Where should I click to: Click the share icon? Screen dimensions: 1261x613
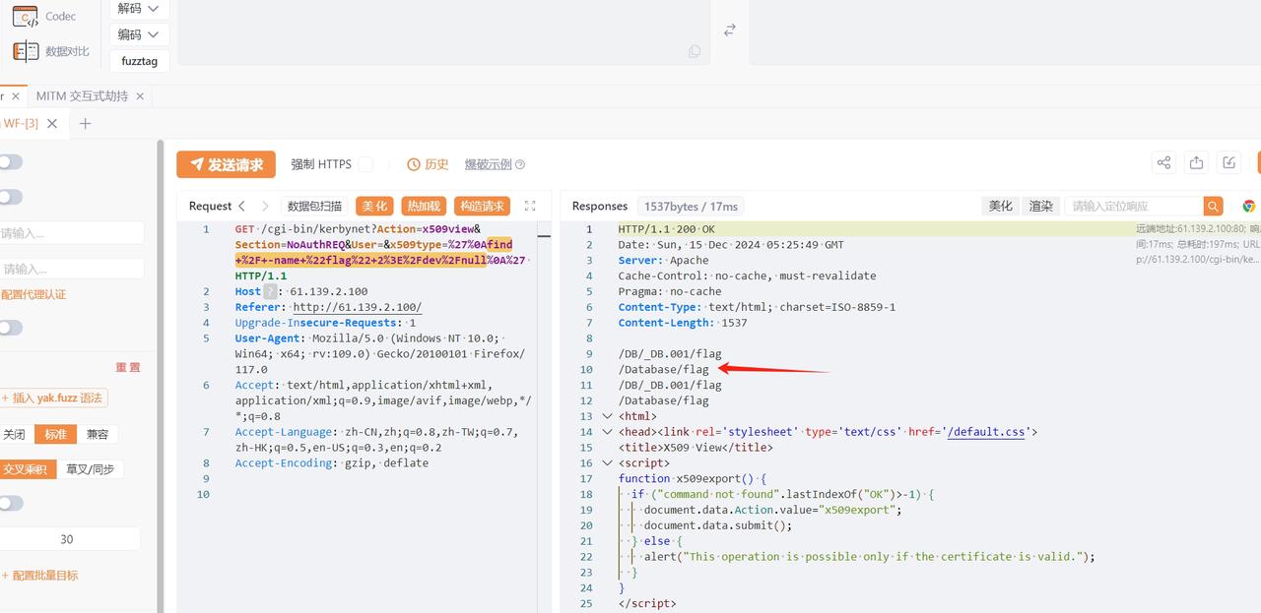click(x=1163, y=163)
